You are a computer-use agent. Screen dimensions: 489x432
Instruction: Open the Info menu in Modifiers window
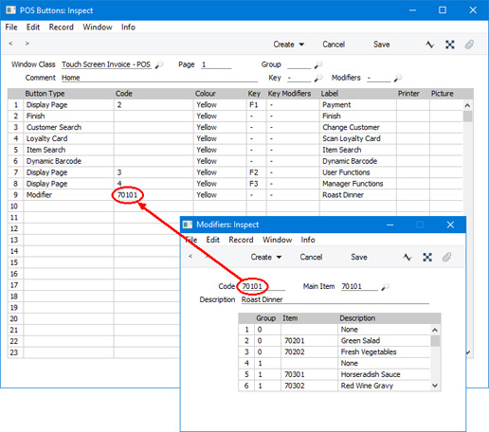coord(308,240)
